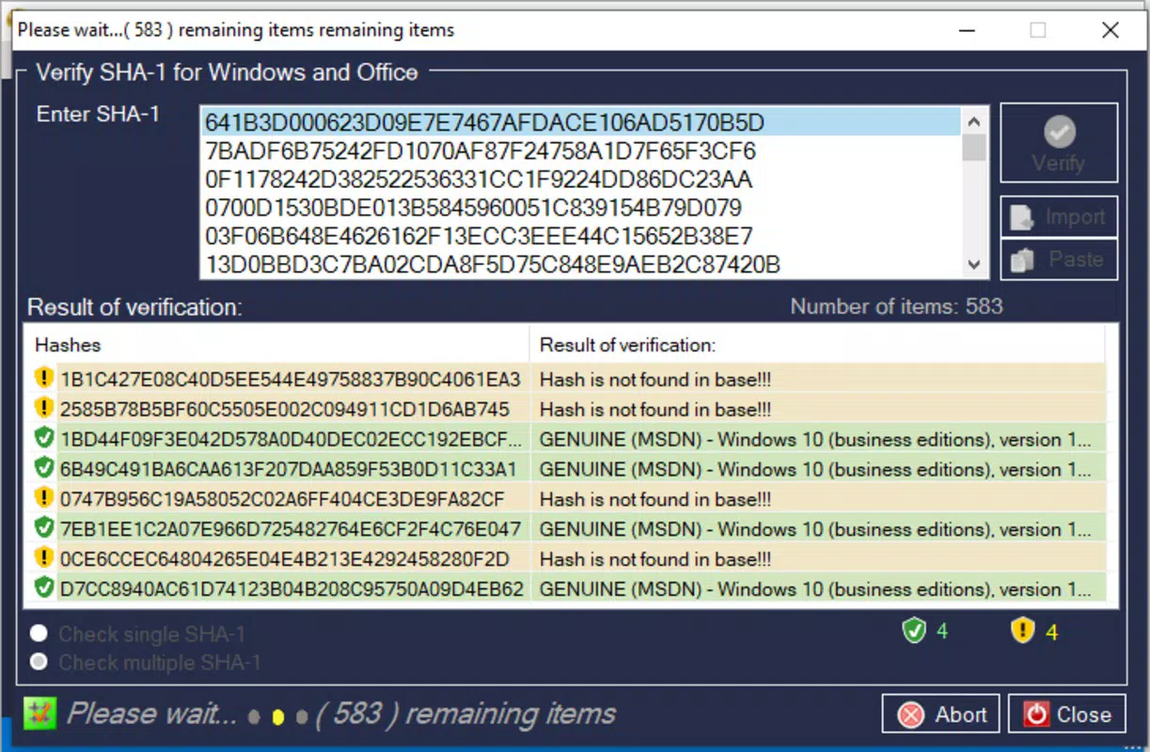Image resolution: width=1150 pixels, height=752 pixels.
Task: Close the window using title bar X
Action: pyautogui.click(x=1111, y=30)
